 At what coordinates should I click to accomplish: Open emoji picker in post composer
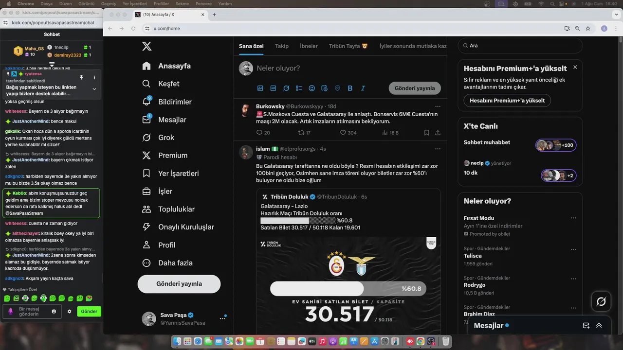point(312,88)
